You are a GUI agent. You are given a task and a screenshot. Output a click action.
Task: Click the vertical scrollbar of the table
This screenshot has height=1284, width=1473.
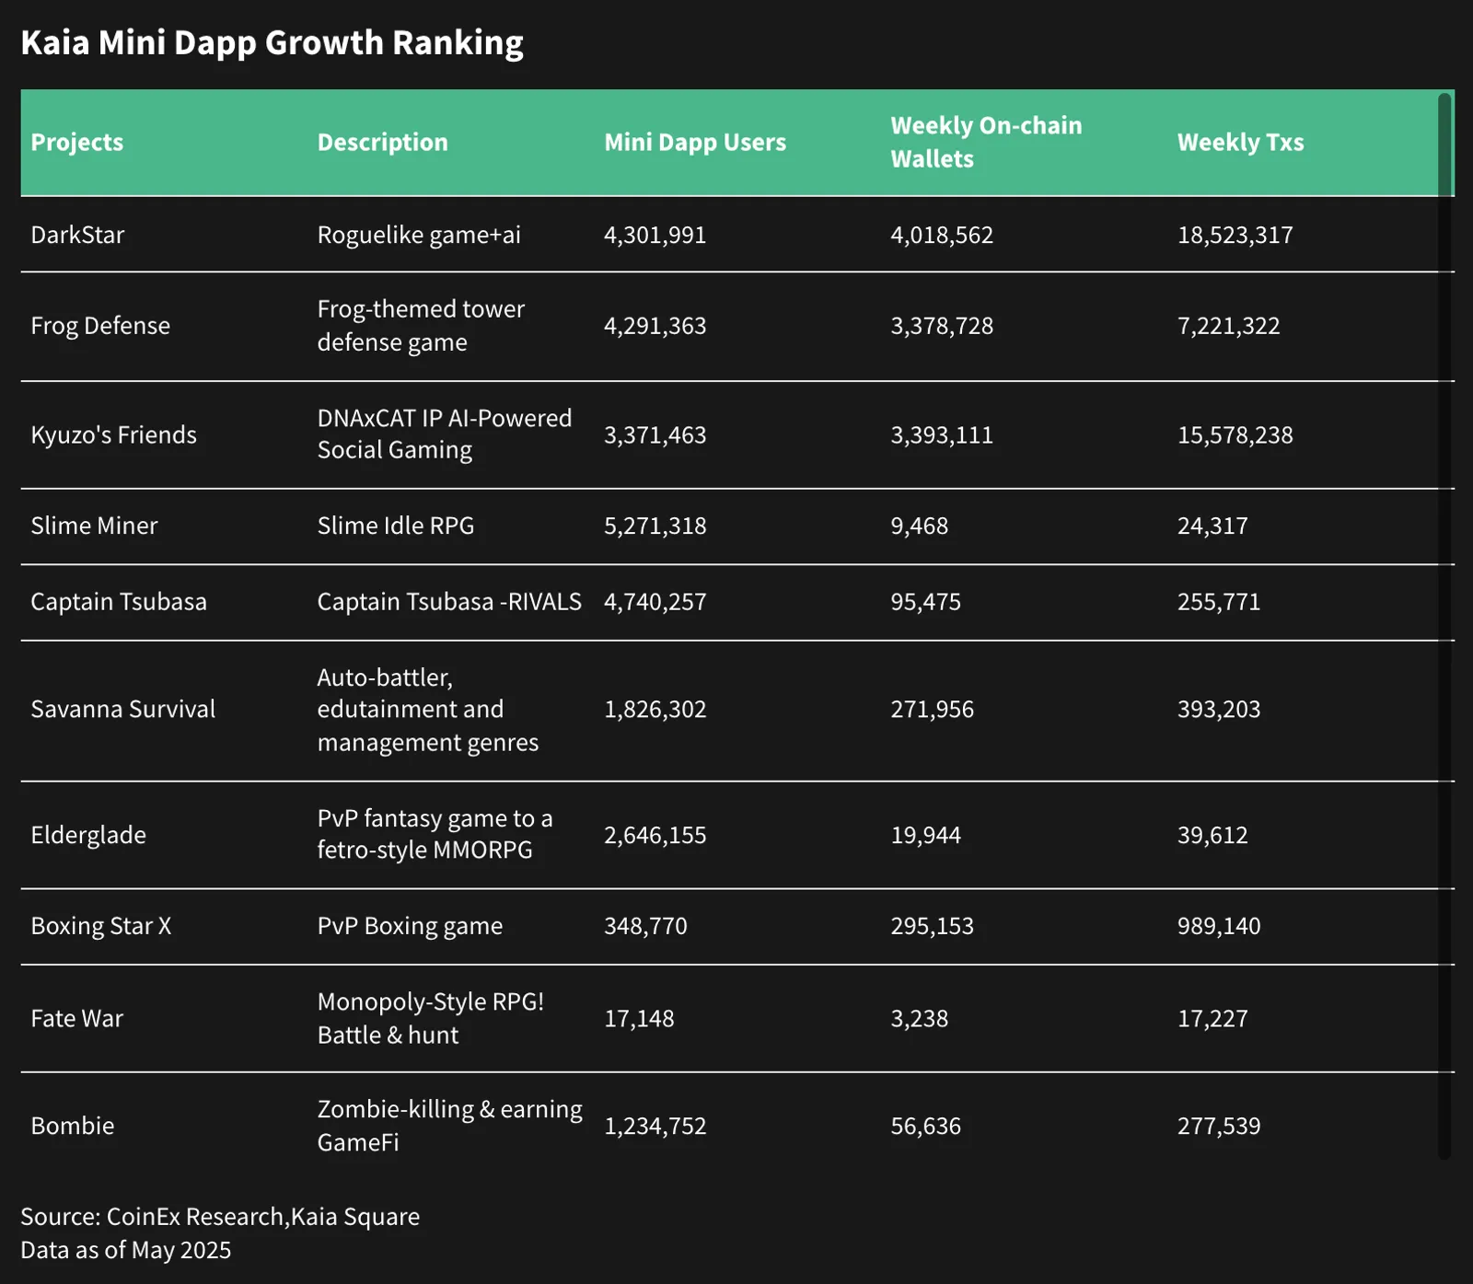tap(1444, 625)
